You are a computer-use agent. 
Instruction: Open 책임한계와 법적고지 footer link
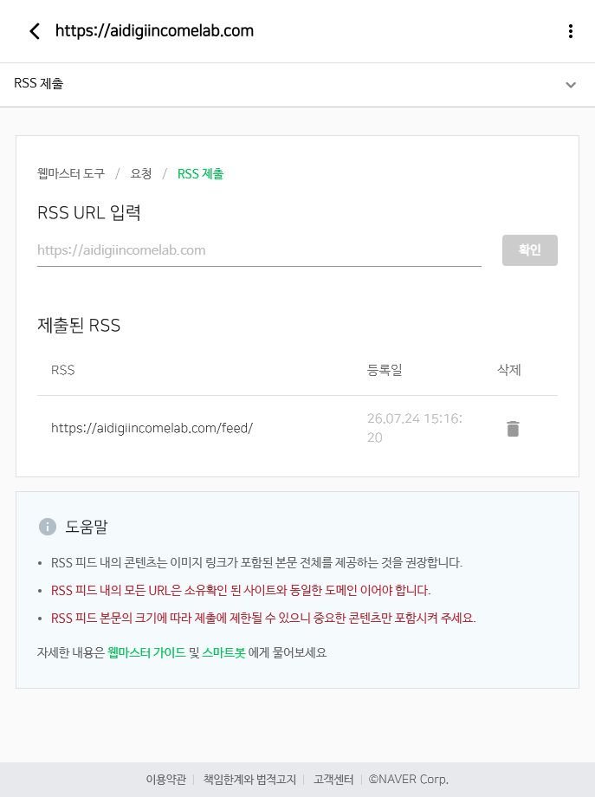click(249, 779)
